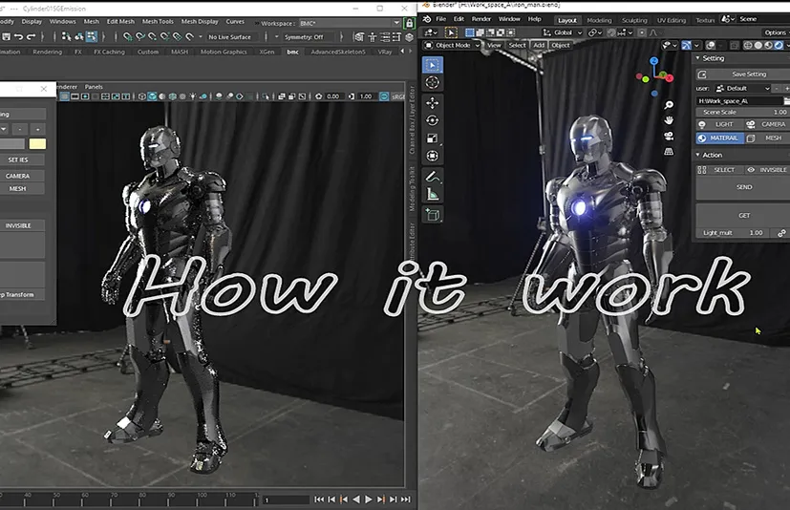
Task: Open the Maya Workspace BMC dropdown
Action: [x=350, y=23]
